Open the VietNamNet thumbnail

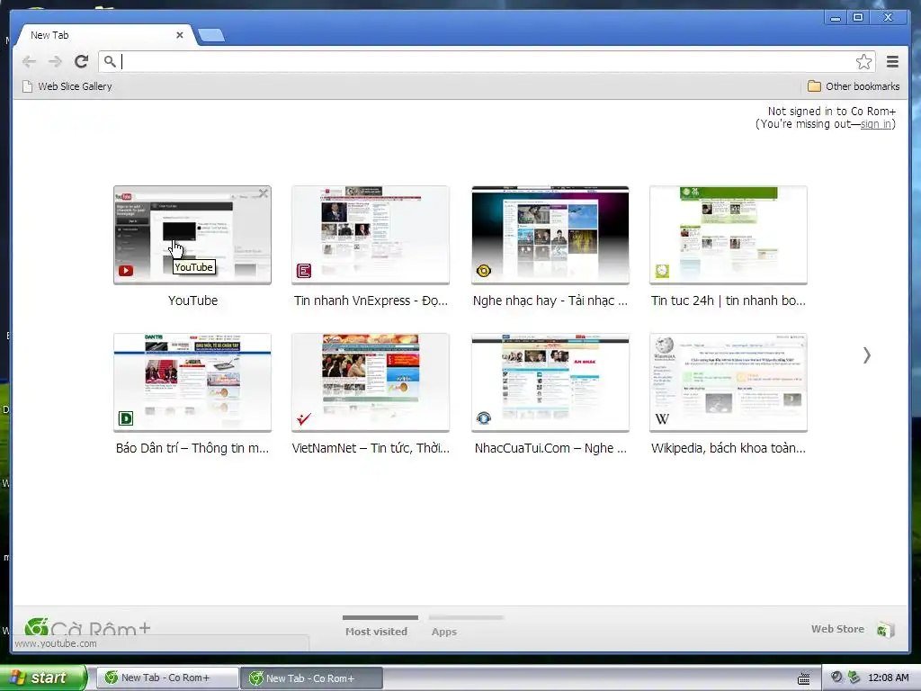coord(371,382)
